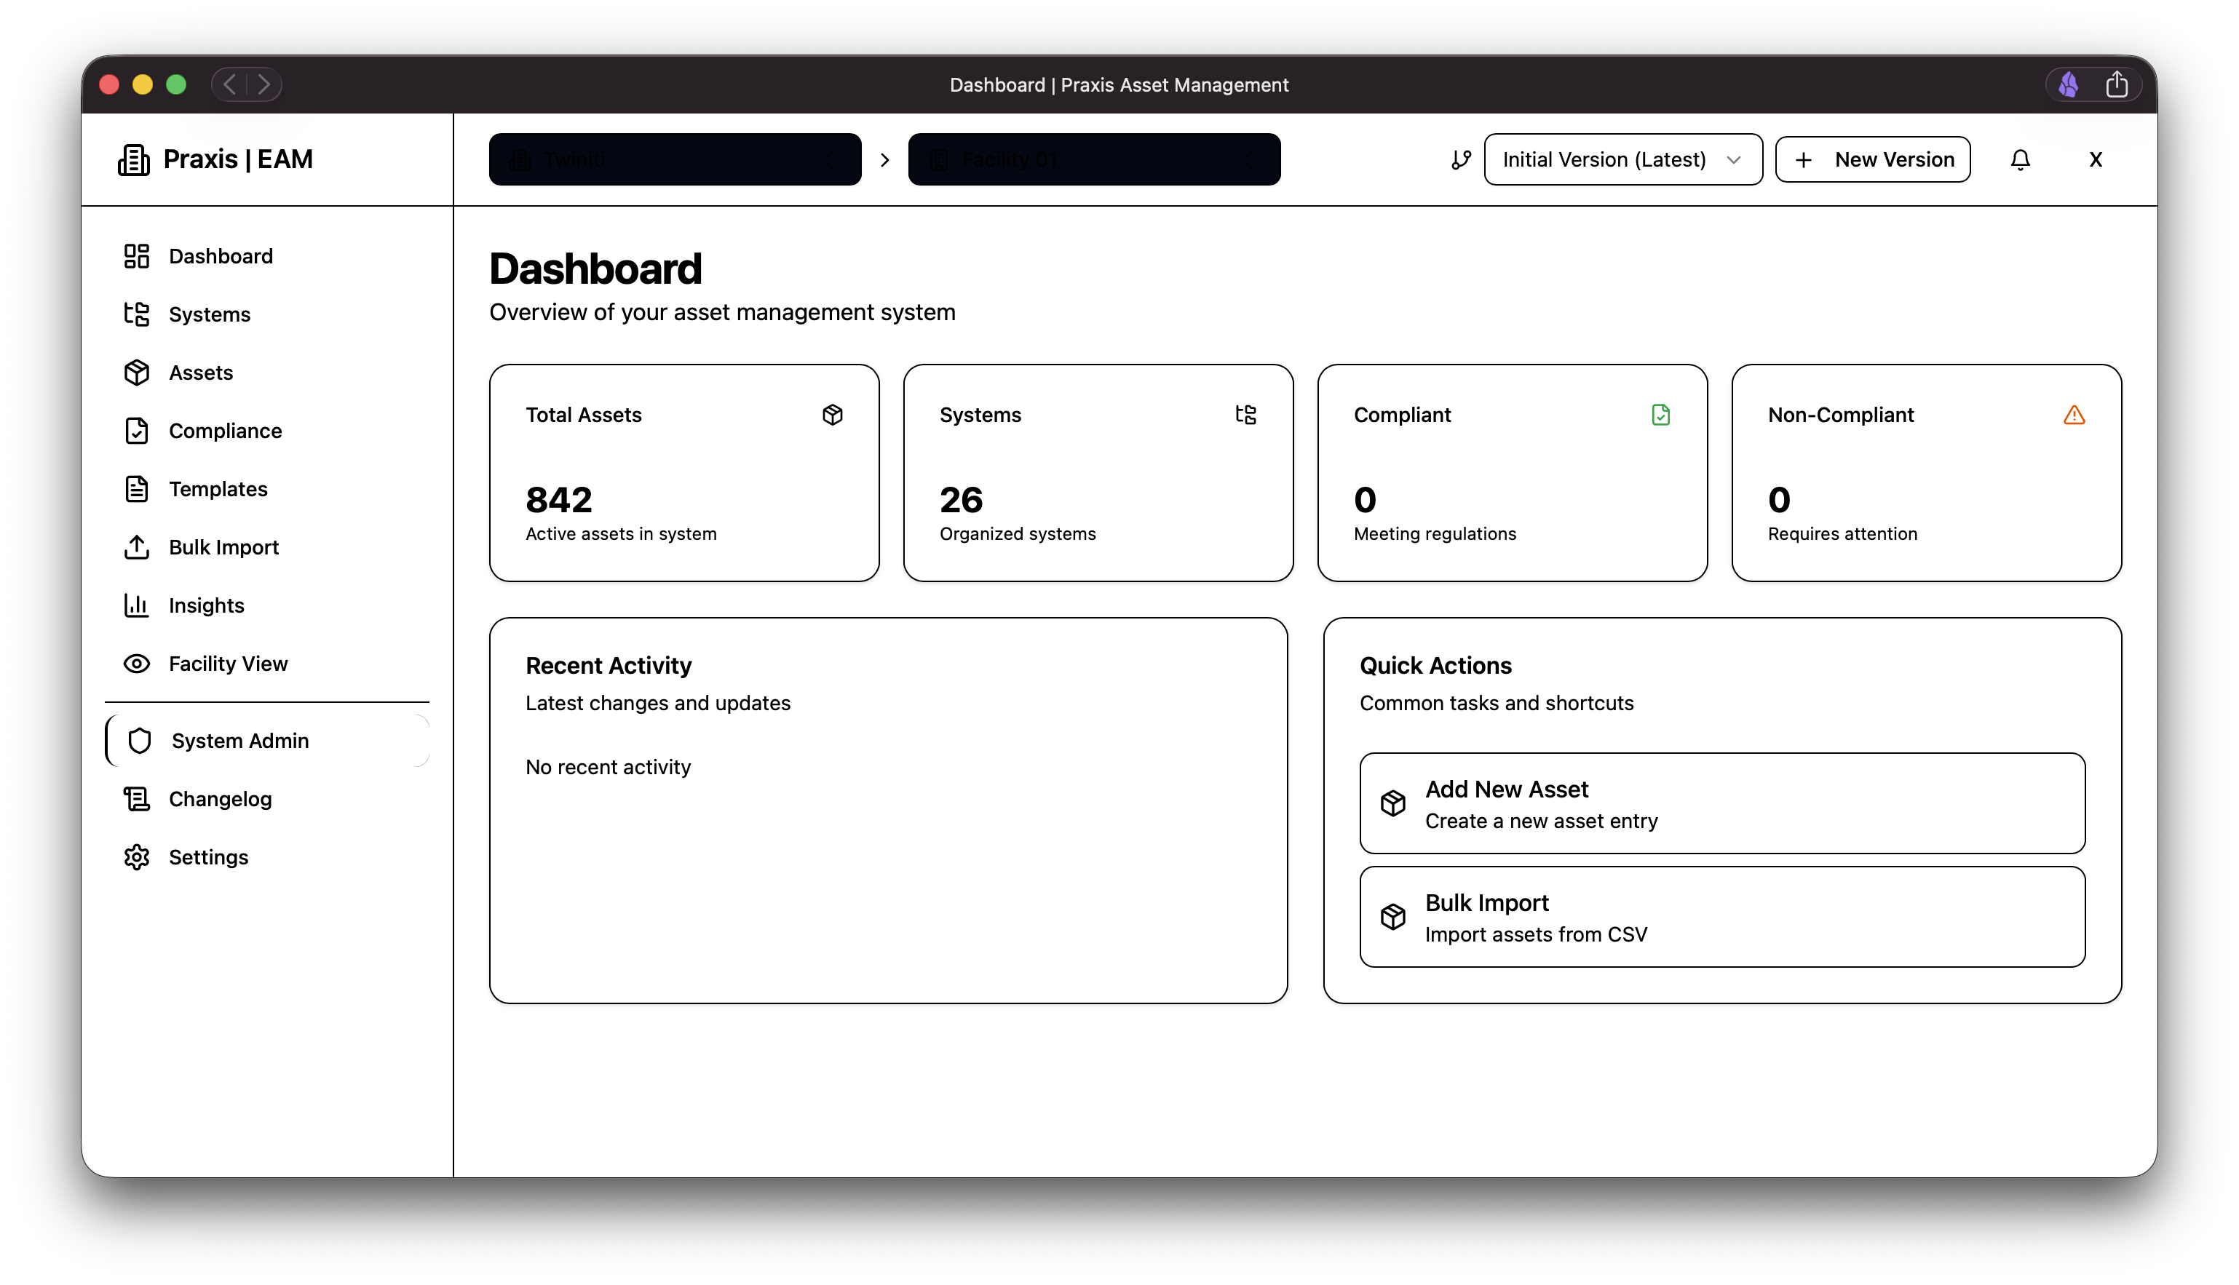Click the Add New Asset quick action

1721,803
